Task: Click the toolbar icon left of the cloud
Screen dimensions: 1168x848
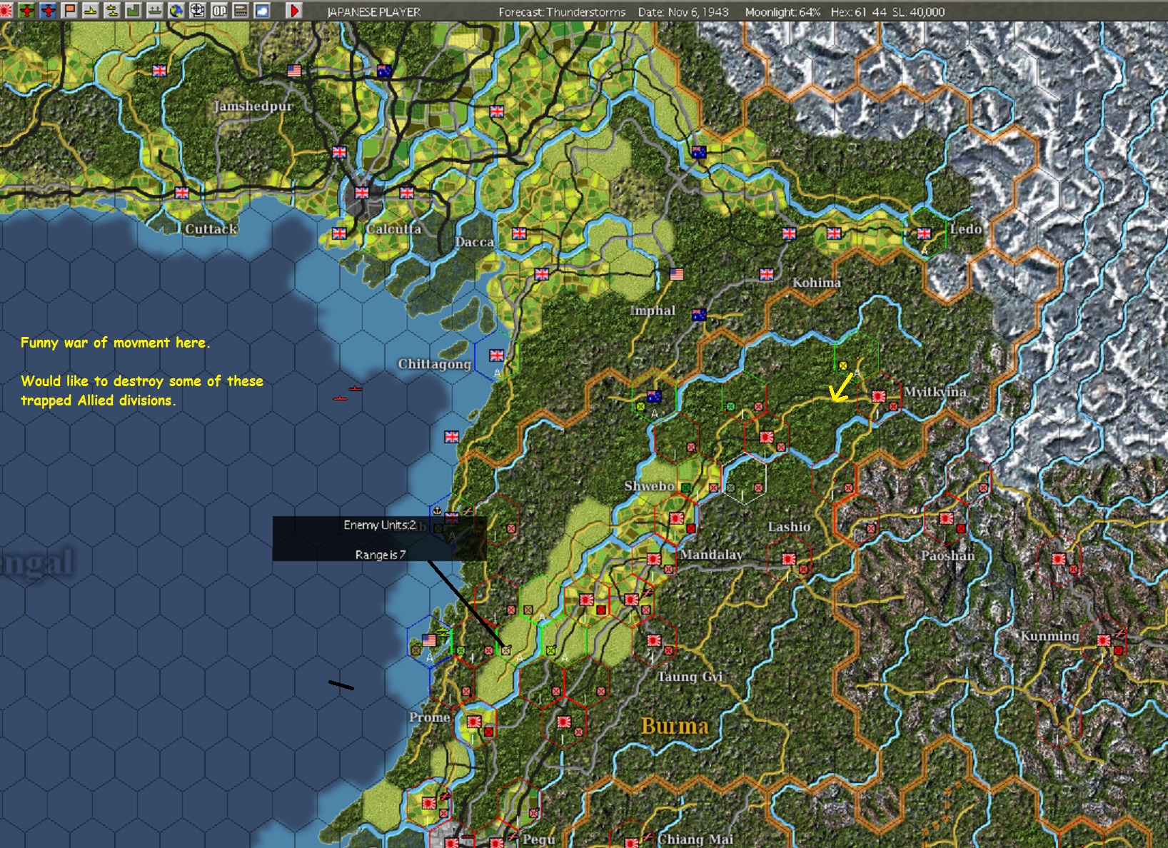Action: (x=241, y=11)
